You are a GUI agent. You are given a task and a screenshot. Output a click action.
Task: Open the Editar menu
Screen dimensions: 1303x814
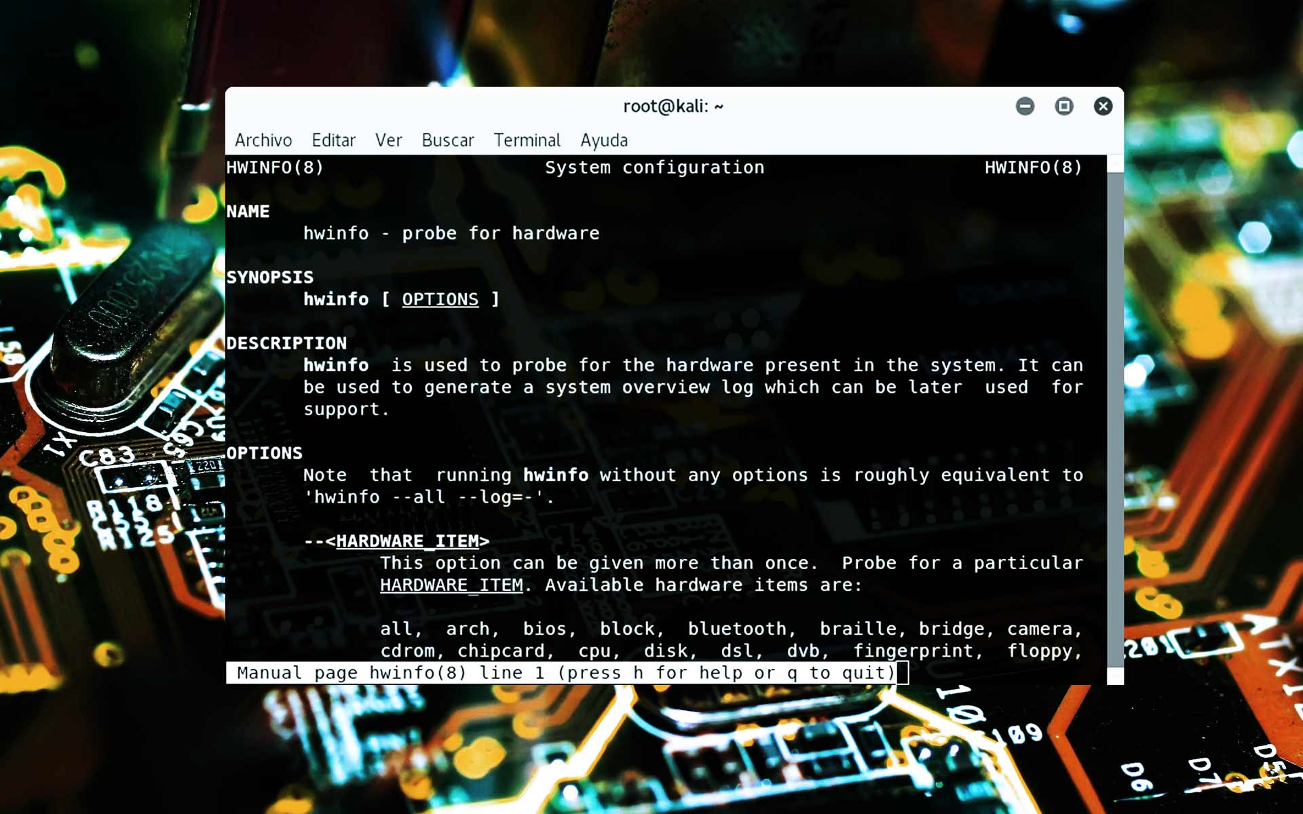click(333, 140)
